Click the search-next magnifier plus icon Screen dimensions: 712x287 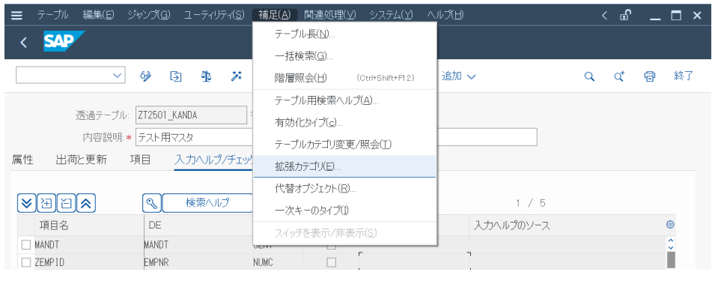(x=619, y=76)
